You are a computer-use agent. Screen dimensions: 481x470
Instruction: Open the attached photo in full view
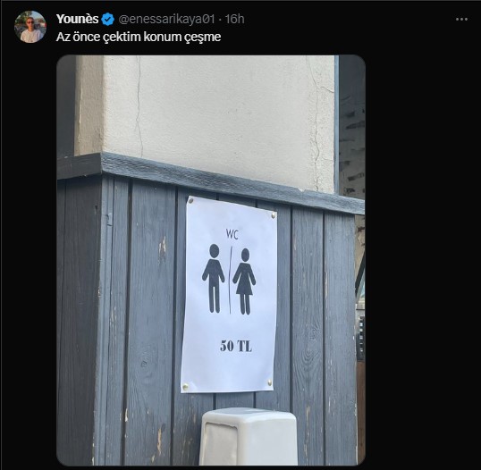(x=211, y=260)
